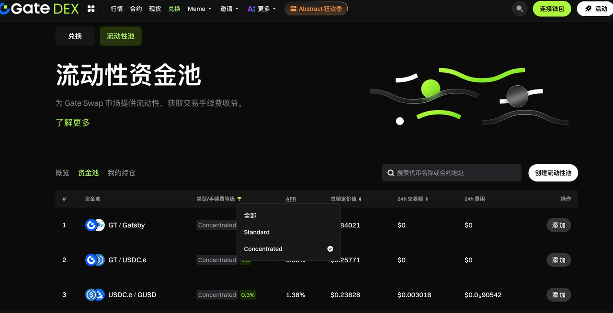Click the 活动 button

595,9
